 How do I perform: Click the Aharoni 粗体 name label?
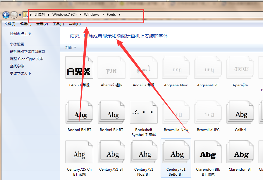111,85
